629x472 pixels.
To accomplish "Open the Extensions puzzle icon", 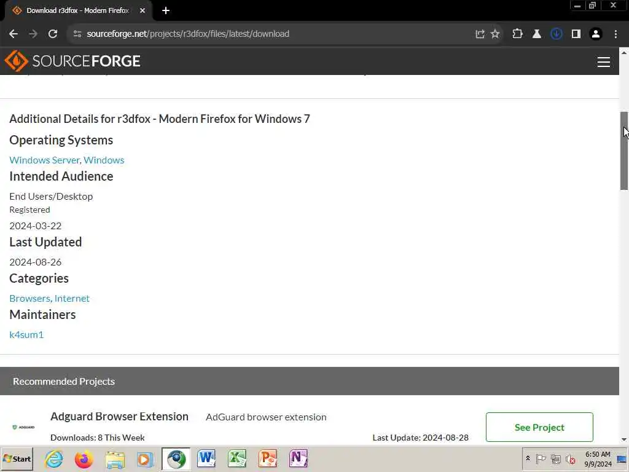I will coord(517,34).
